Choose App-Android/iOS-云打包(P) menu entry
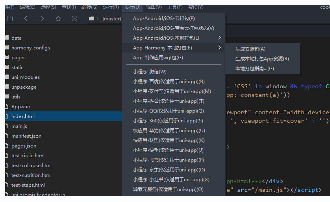Viewport: 330px width, 202px height. 164,18
